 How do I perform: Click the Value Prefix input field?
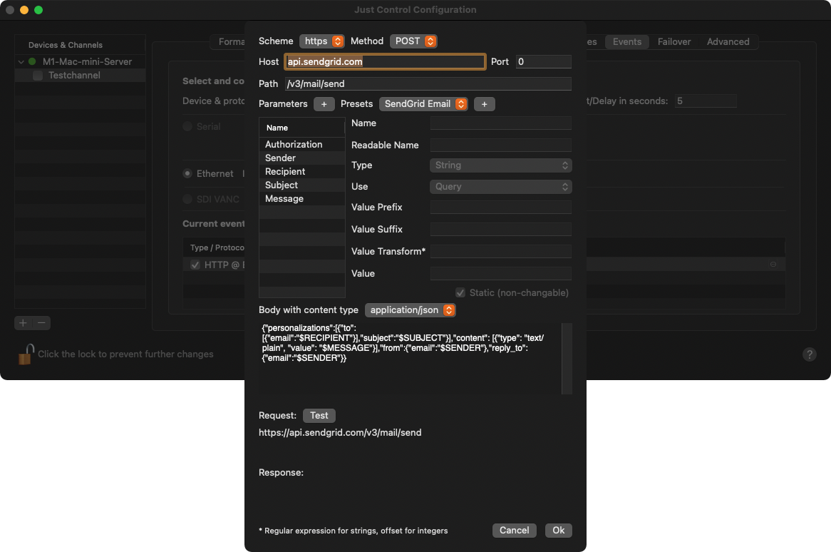click(501, 208)
